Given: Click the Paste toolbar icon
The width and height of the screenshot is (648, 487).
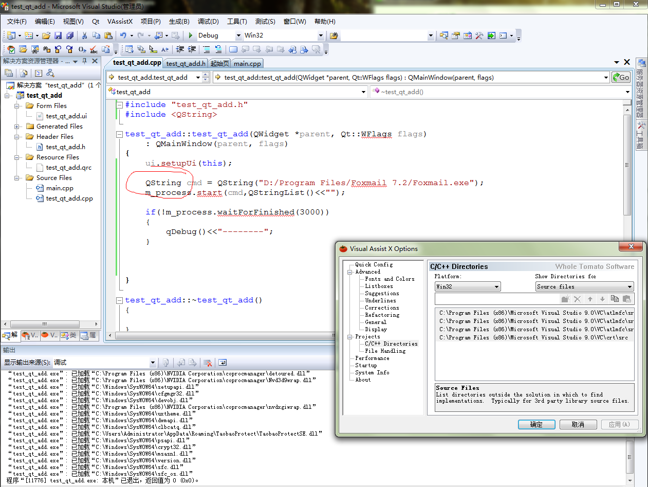Looking at the screenshot, I should (x=108, y=35).
